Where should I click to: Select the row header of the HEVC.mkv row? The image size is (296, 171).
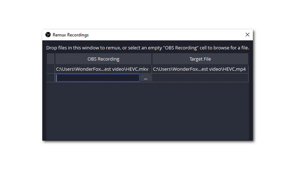[51, 69]
